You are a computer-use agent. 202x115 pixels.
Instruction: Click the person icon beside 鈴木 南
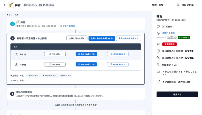tap(16, 54)
